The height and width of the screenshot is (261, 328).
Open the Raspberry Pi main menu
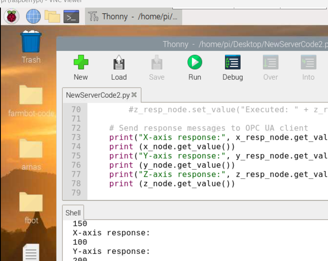pyautogui.click(x=11, y=16)
